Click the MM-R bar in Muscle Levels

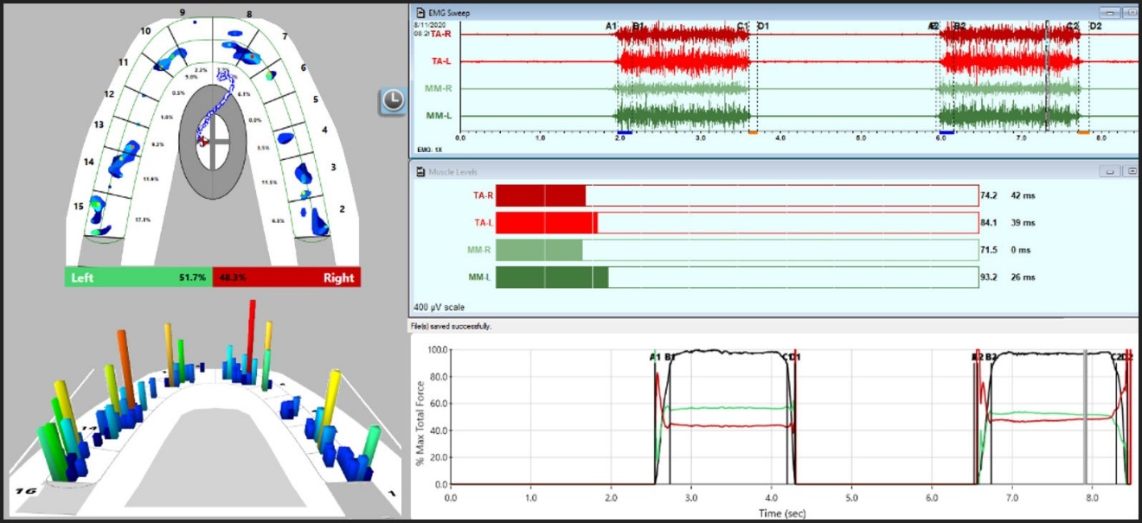tap(539, 251)
